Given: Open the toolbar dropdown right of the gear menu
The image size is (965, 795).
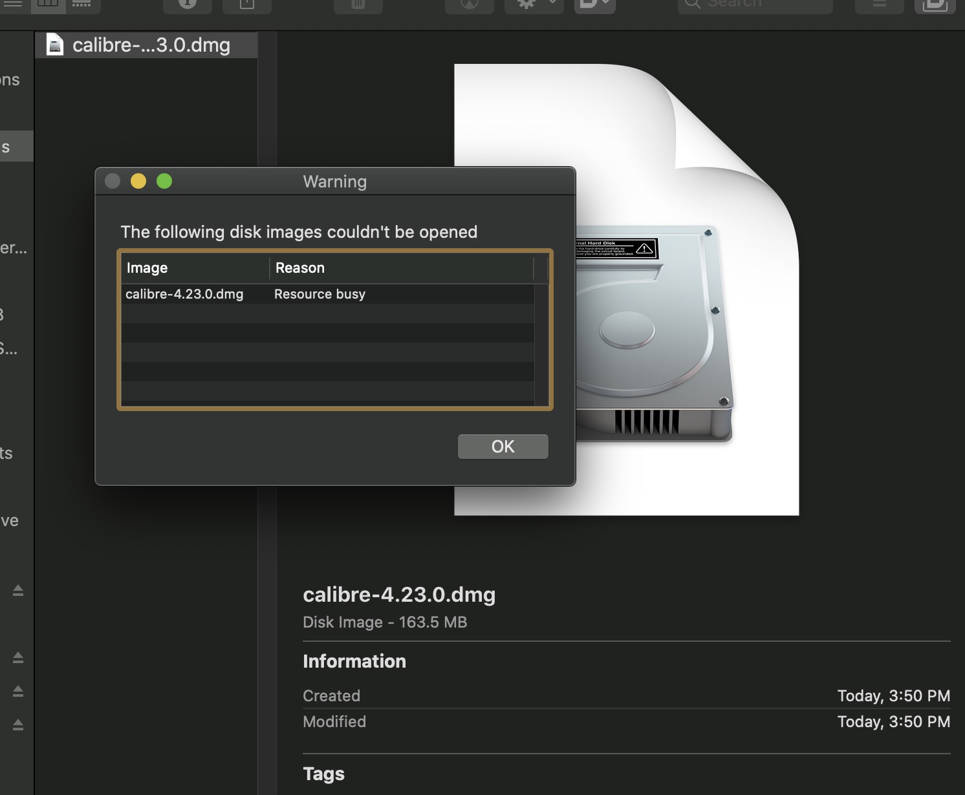Looking at the screenshot, I should pyautogui.click(x=594, y=5).
